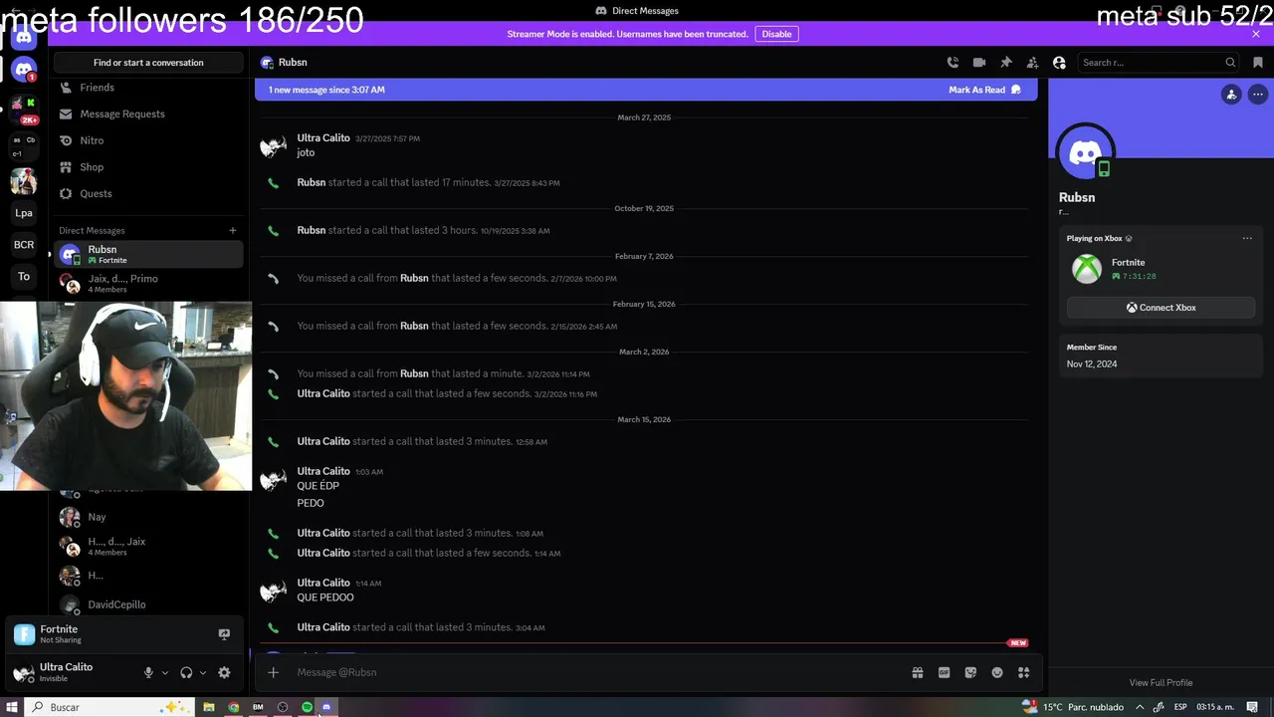1274x717 pixels.
Task: Open the apps launcher icon in message bar
Action: (x=1023, y=672)
